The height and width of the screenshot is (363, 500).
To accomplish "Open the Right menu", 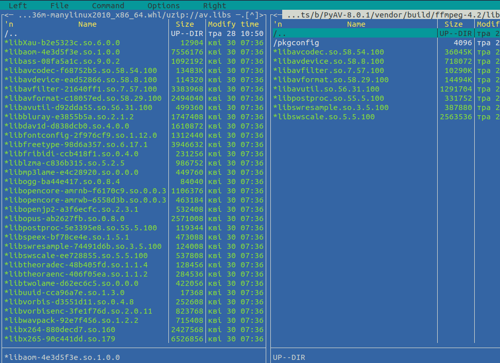I will tap(215, 6).
